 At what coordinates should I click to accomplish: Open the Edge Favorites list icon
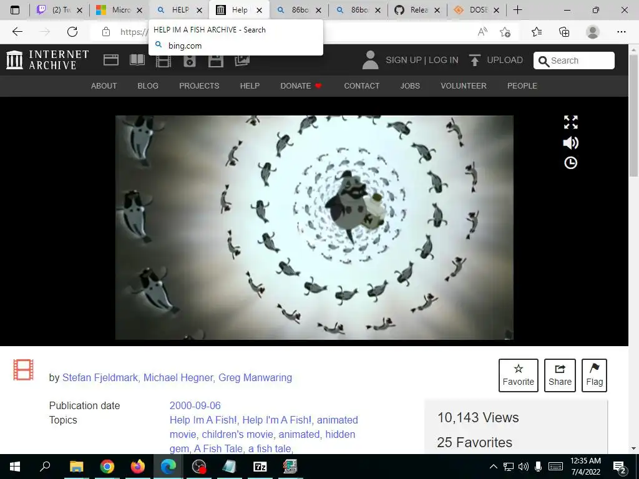coord(537,32)
